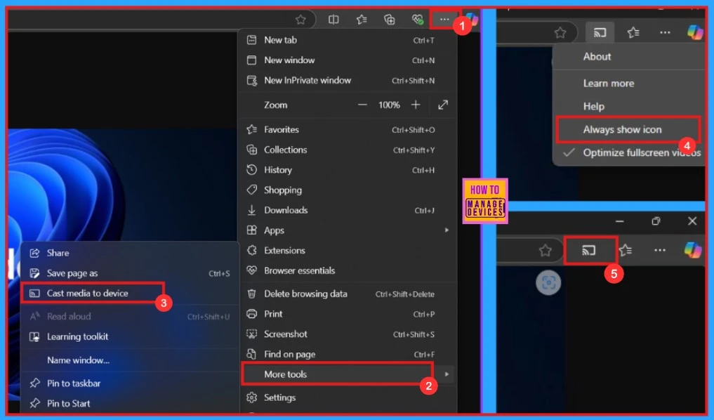Select Find on page
This screenshot has height=420, width=714.
(348, 354)
